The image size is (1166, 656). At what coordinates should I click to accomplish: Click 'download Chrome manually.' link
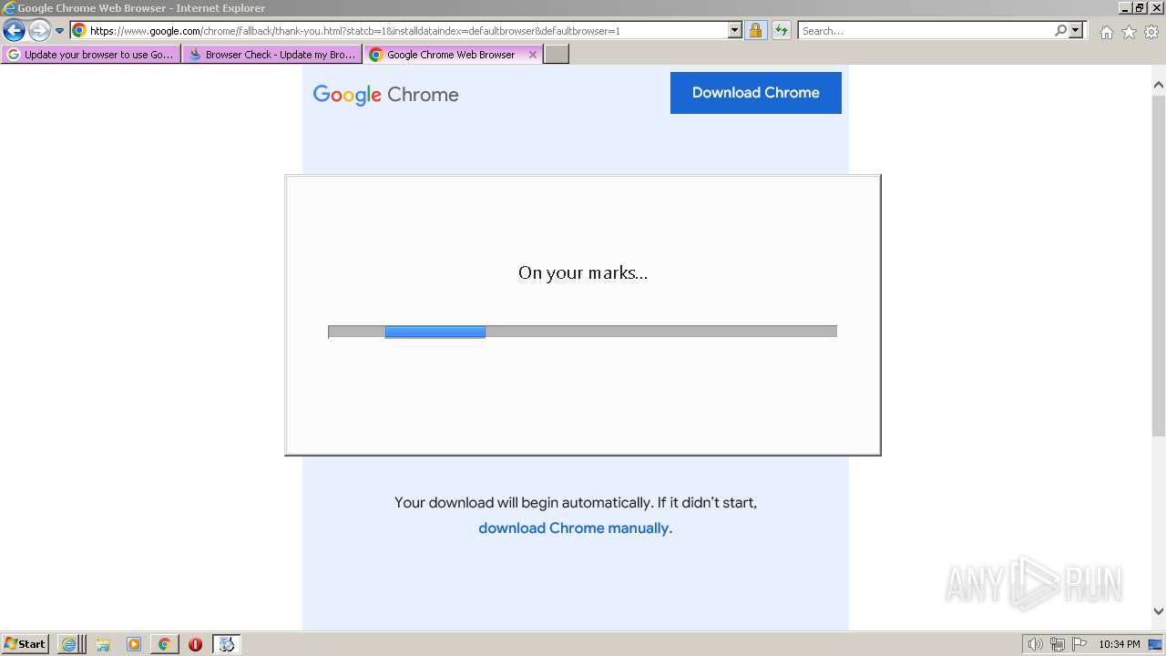point(575,528)
